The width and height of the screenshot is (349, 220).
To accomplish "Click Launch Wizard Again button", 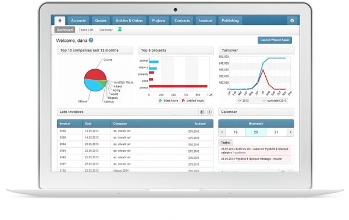I will pos(275,40).
